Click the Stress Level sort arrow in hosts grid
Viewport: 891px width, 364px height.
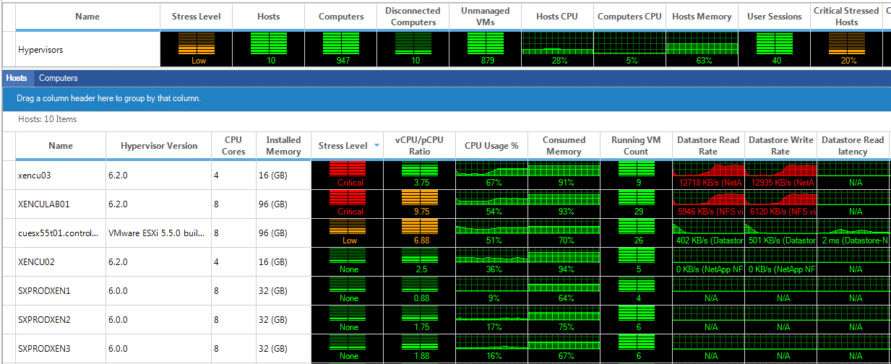376,146
